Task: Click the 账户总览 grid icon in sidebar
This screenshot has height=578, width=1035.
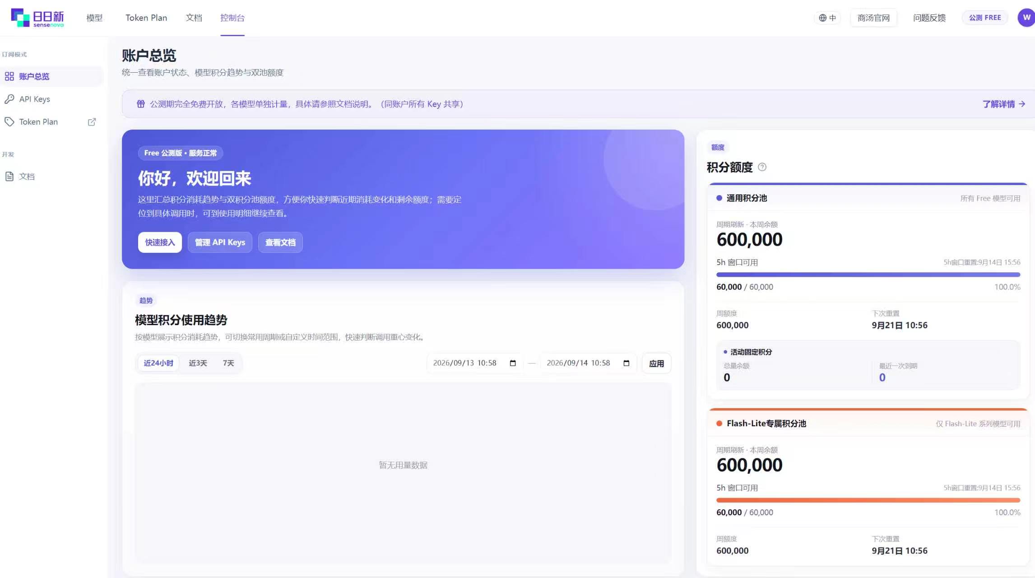Action: [x=9, y=76]
